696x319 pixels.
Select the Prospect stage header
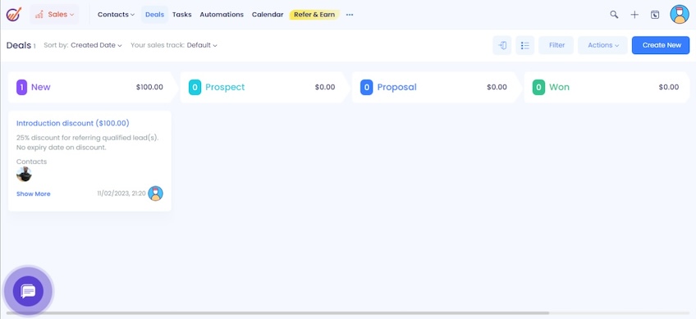[264, 87]
